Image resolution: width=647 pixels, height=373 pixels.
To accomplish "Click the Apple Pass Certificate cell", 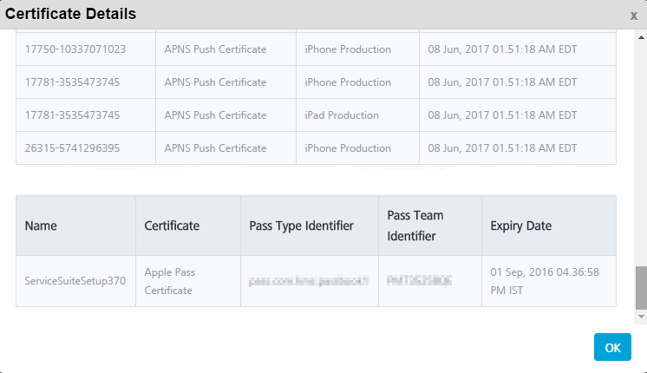I will (188, 281).
